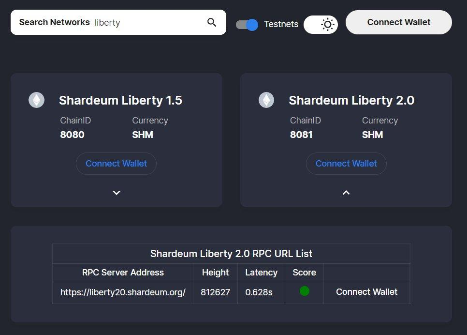Screen dimensions: 467x335
Task: Select the RPC address https://liberty20.shardeum.org/
Action: [x=123, y=292]
